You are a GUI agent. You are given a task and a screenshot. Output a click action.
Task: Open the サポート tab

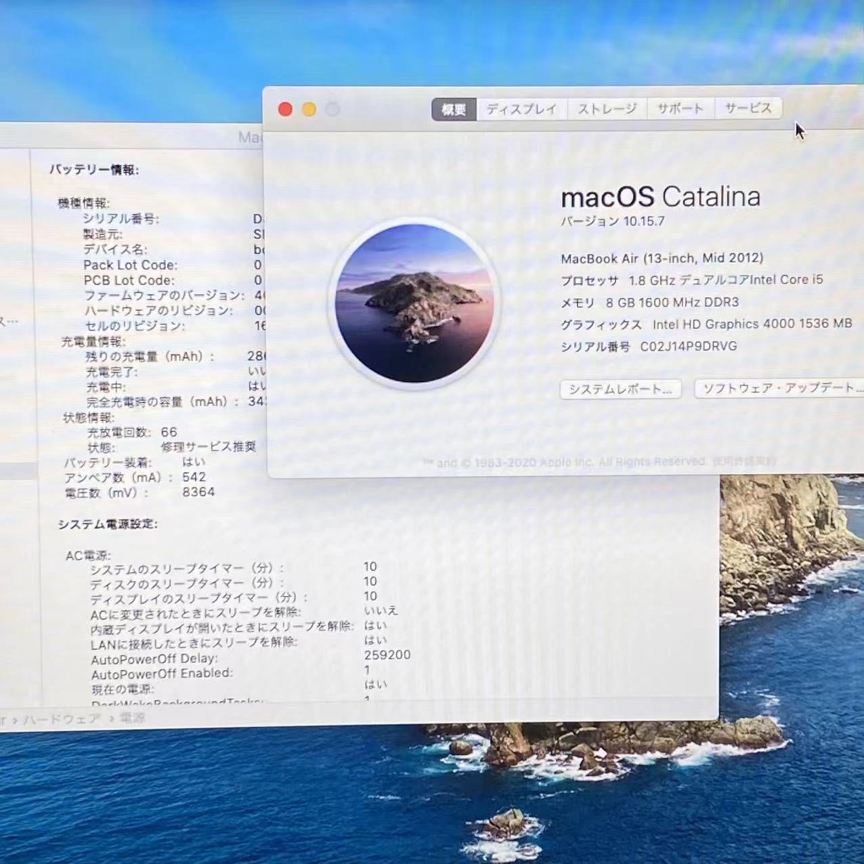680,108
